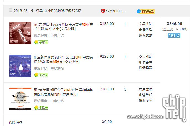190x126 pixels.
Task: Open the Square Mile Red Brick product title
Action: 63,27
